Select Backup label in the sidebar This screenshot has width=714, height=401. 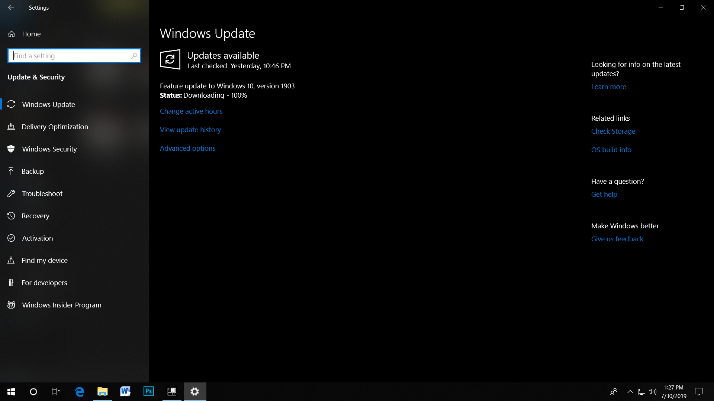[33, 171]
